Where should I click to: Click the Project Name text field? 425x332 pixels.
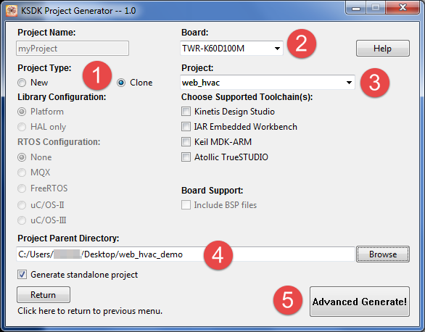point(73,49)
